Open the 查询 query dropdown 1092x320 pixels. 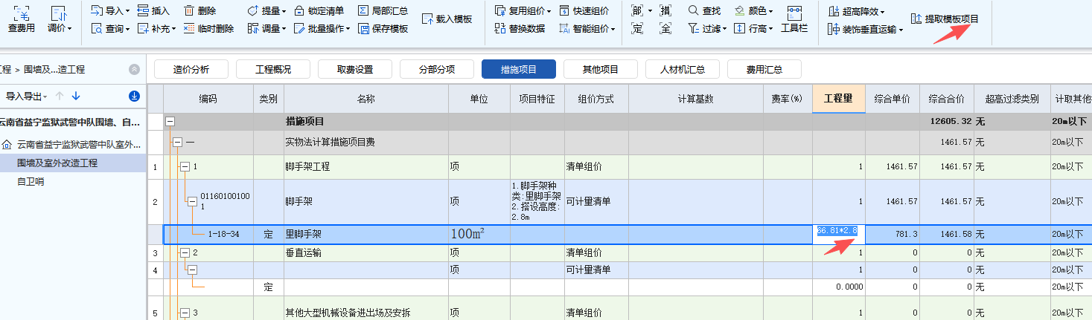[109, 29]
